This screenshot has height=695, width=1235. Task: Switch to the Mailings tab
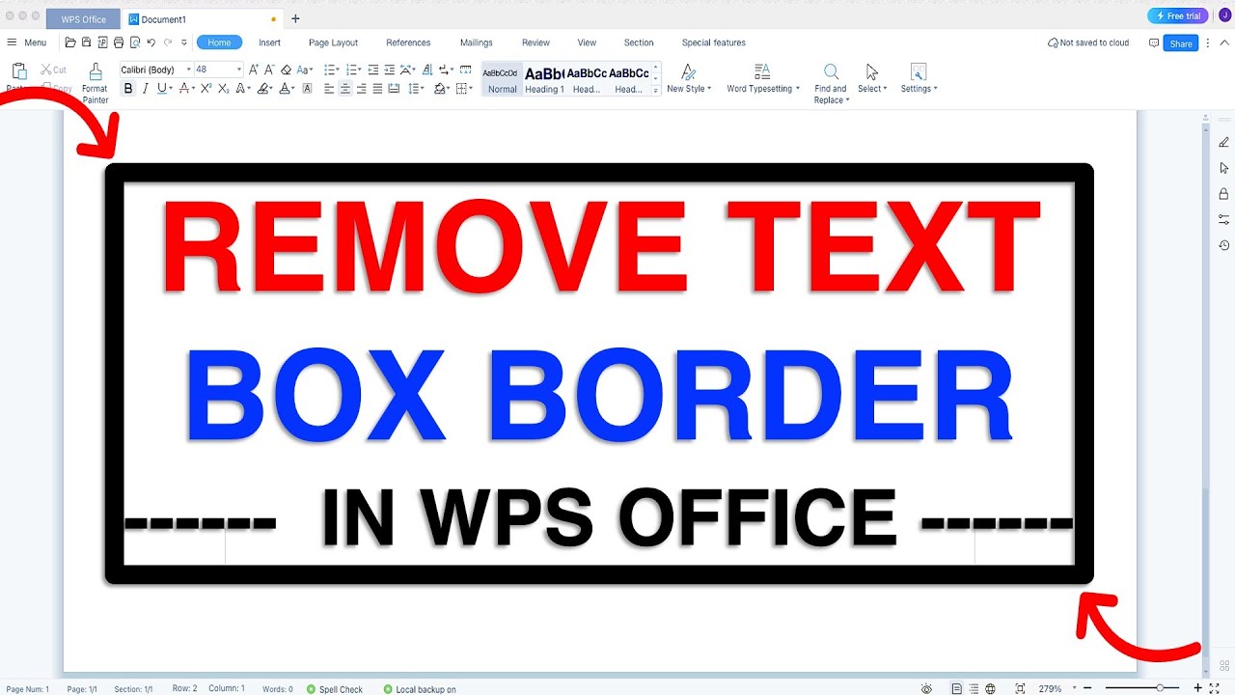click(x=477, y=42)
